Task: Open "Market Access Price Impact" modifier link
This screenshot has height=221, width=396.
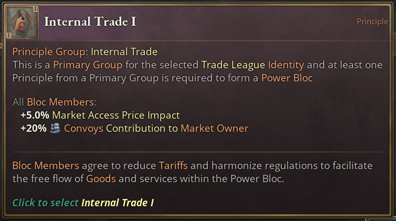Action: (115, 115)
